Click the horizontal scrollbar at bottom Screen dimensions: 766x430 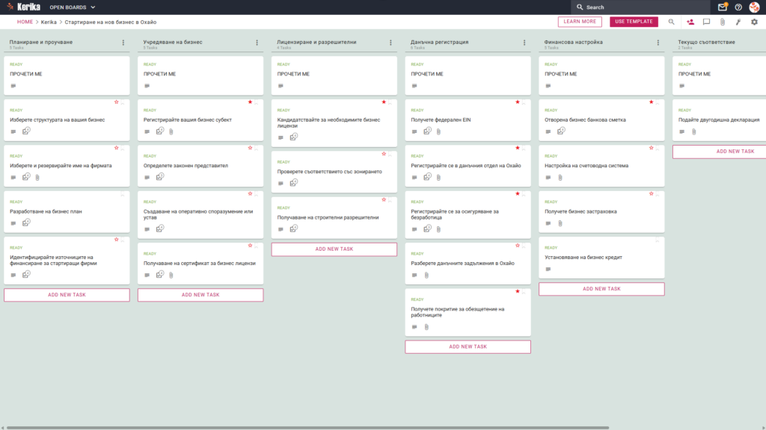(x=307, y=428)
